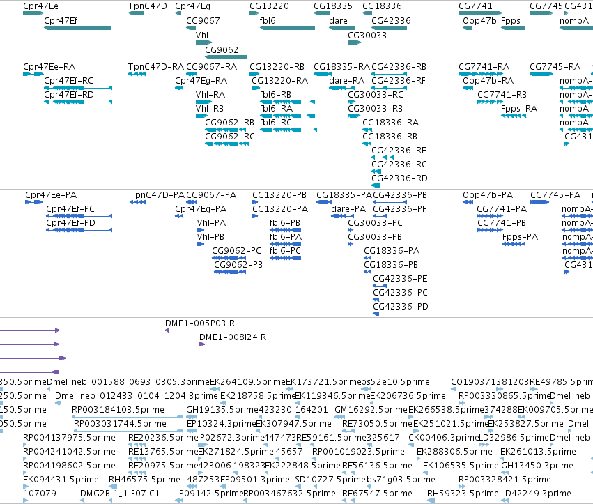This screenshot has height=504, width=593.
Task: Open protein CG13220-PA
Action: (280, 209)
